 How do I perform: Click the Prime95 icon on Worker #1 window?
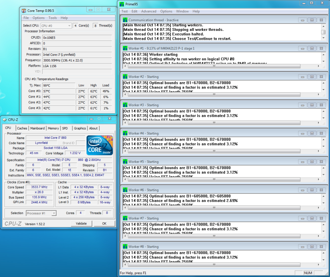(x=125, y=48)
